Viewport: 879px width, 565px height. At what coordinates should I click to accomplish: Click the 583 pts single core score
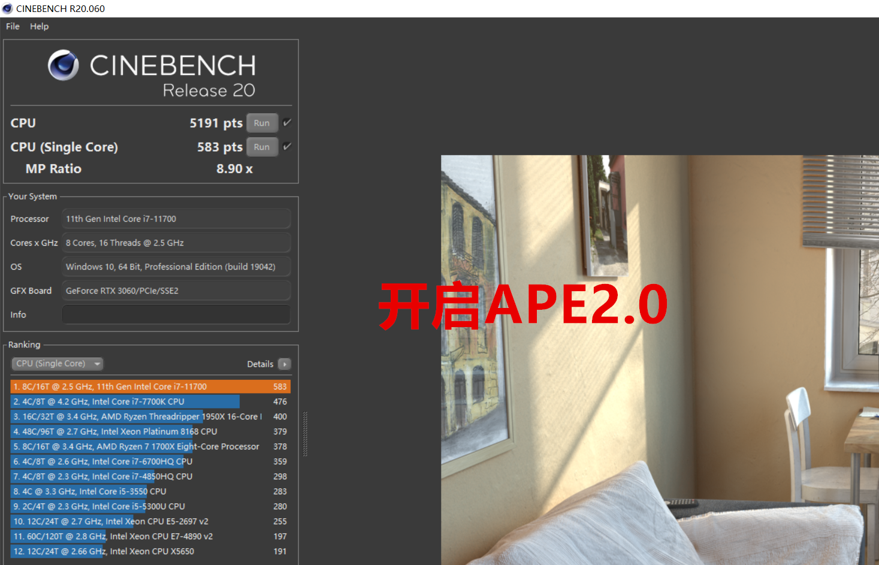click(219, 147)
